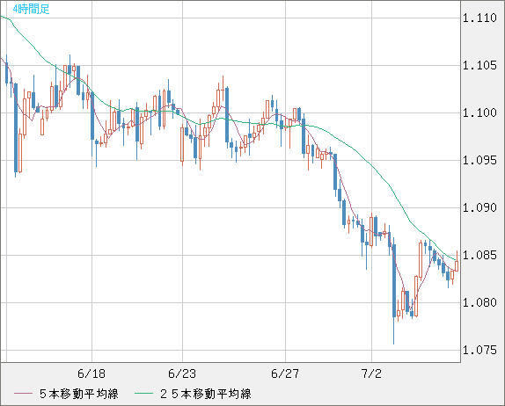
Task: Click the 4時間足 timeframe label
Action: [31, 9]
